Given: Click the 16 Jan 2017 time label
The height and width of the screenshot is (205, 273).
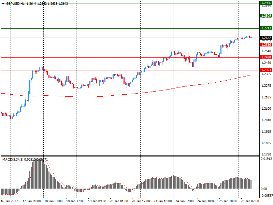Looking at the screenshot, I should (x=9, y=201).
